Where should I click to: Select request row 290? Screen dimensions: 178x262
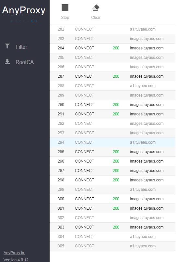coord(113,105)
